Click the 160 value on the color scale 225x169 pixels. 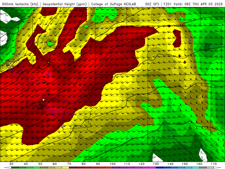coord(199,164)
